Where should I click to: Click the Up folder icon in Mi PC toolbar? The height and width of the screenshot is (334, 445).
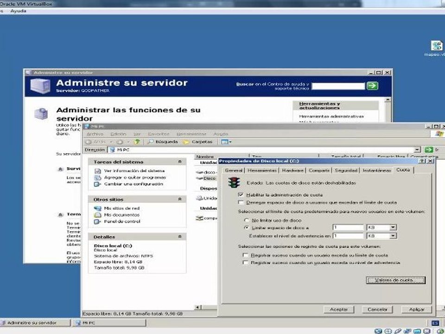tap(137, 141)
